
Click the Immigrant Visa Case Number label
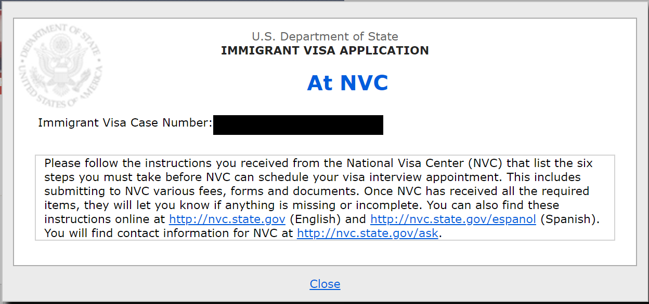pyautogui.click(x=125, y=123)
